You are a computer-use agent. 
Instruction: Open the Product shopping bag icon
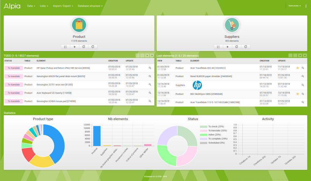point(79,25)
